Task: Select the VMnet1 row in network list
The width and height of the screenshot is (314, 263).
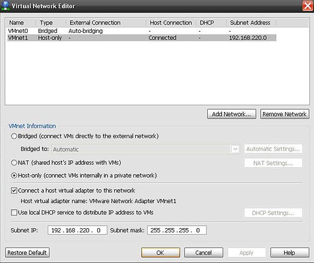Action: [x=142, y=38]
